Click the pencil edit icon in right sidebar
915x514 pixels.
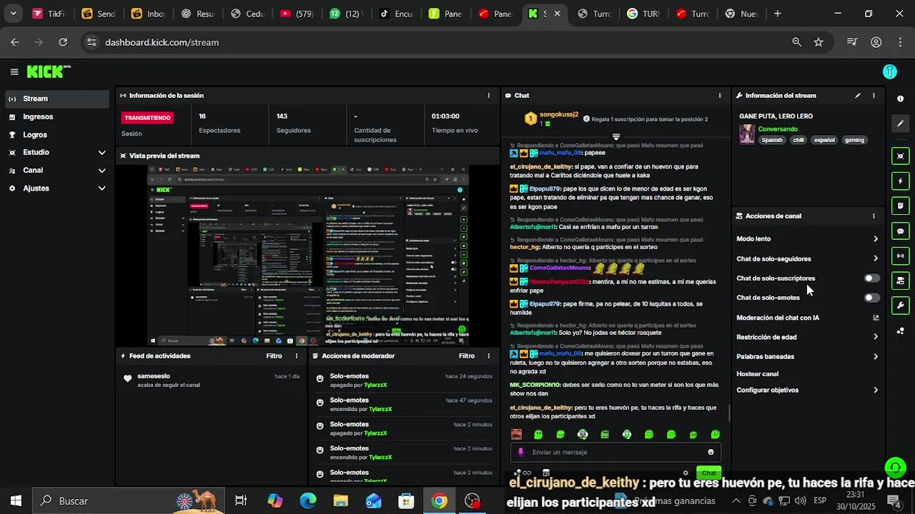coord(900,124)
